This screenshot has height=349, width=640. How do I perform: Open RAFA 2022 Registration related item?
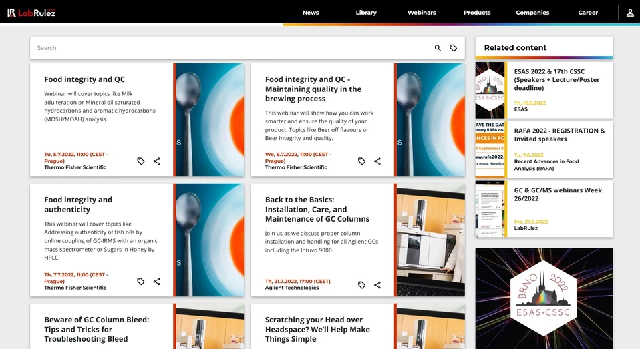[x=559, y=135]
